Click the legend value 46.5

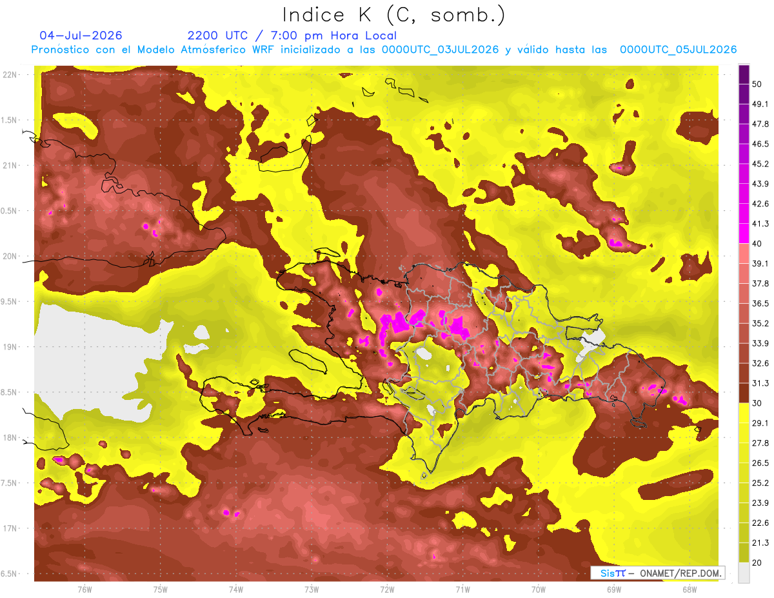760,145
